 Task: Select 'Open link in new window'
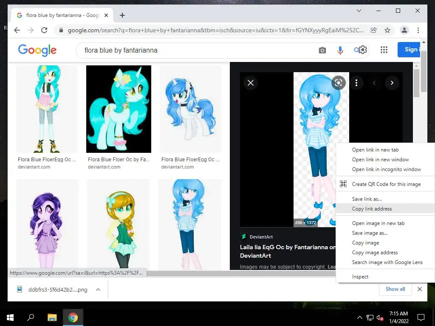(380, 160)
